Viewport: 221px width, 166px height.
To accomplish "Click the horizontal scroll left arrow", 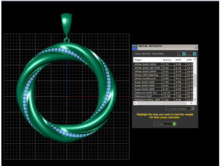I will coord(135,103).
